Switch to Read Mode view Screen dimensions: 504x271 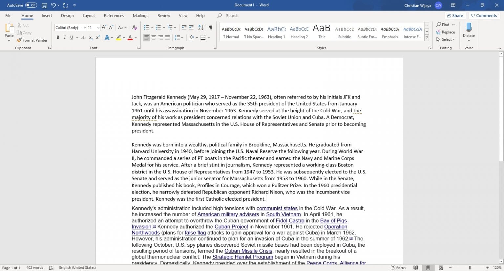pos(416,268)
